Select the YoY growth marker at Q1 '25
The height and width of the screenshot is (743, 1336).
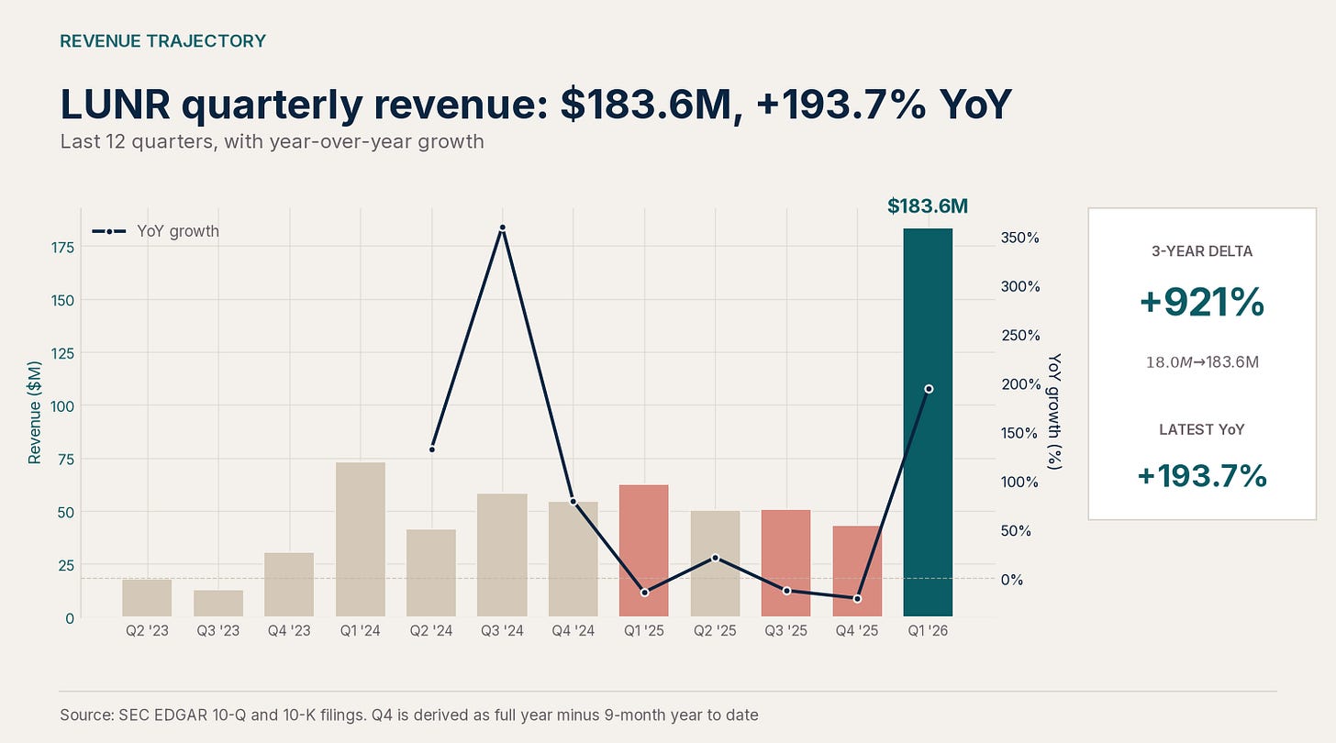tap(644, 593)
